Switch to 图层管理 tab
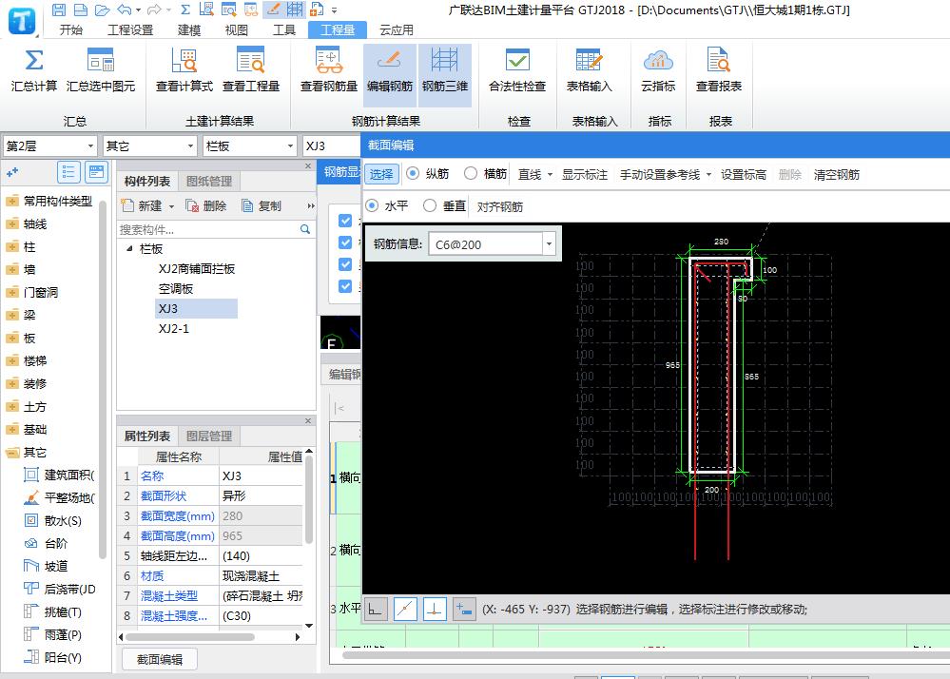Viewport: 950px width, 679px height. point(209,436)
